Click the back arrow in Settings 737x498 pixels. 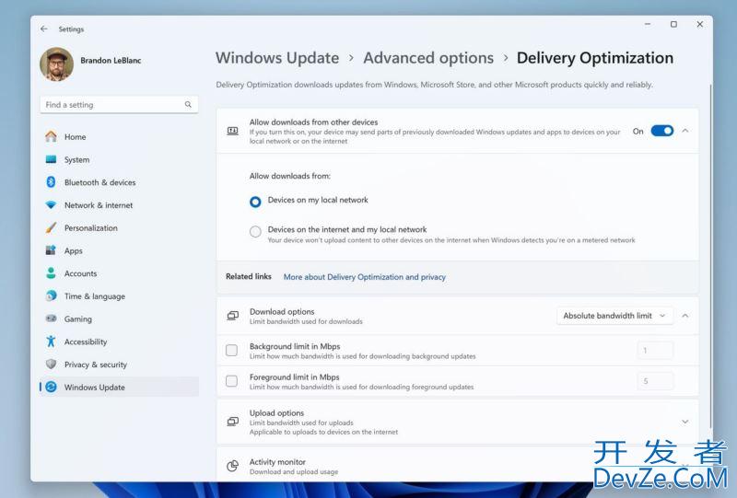(43, 29)
